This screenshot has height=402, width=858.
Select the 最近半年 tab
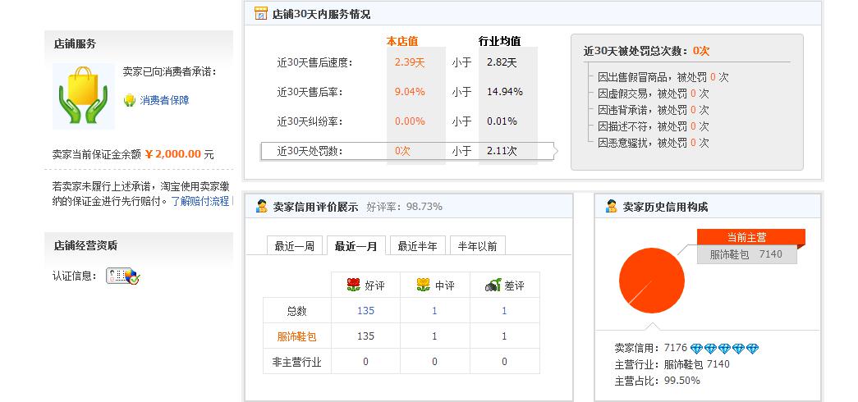tap(417, 246)
